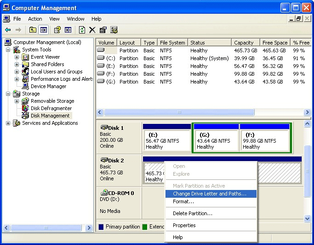Click the Forward arrow toolbar icon
Image resolution: width=314 pixels, height=245 pixels.
point(18,30)
